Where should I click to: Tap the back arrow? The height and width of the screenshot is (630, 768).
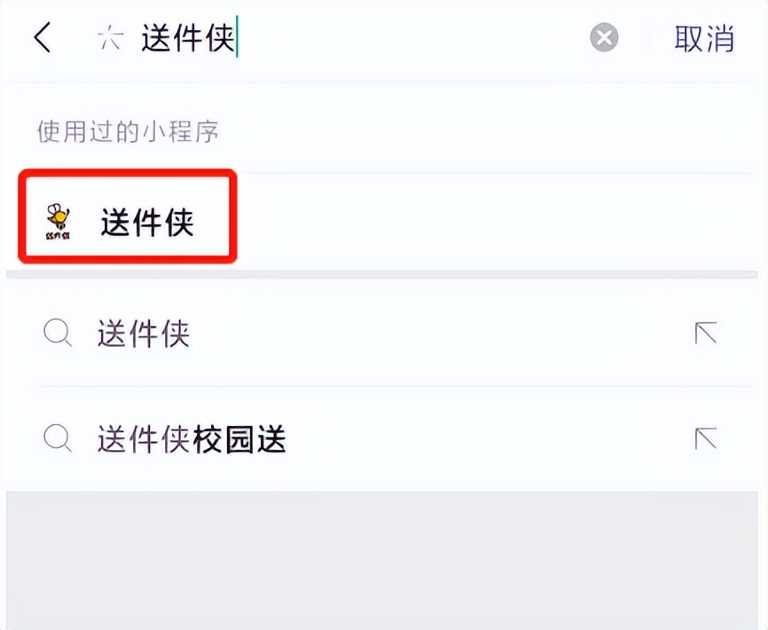pyautogui.click(x=43, y=38)
